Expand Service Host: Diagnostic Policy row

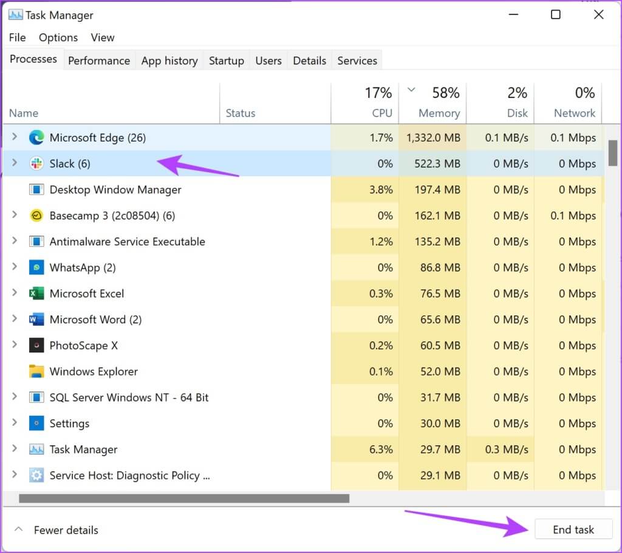[15, 475]
